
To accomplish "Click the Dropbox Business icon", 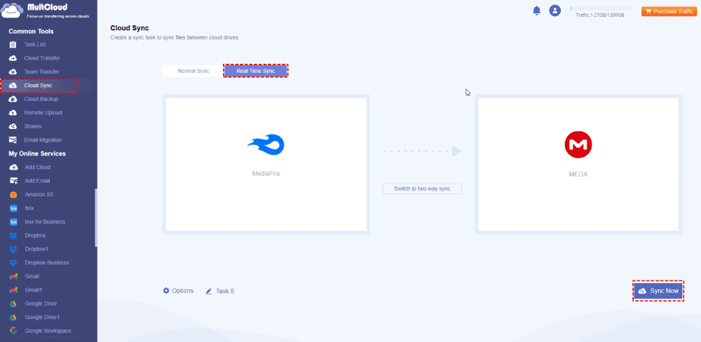I will click(13, 262).
